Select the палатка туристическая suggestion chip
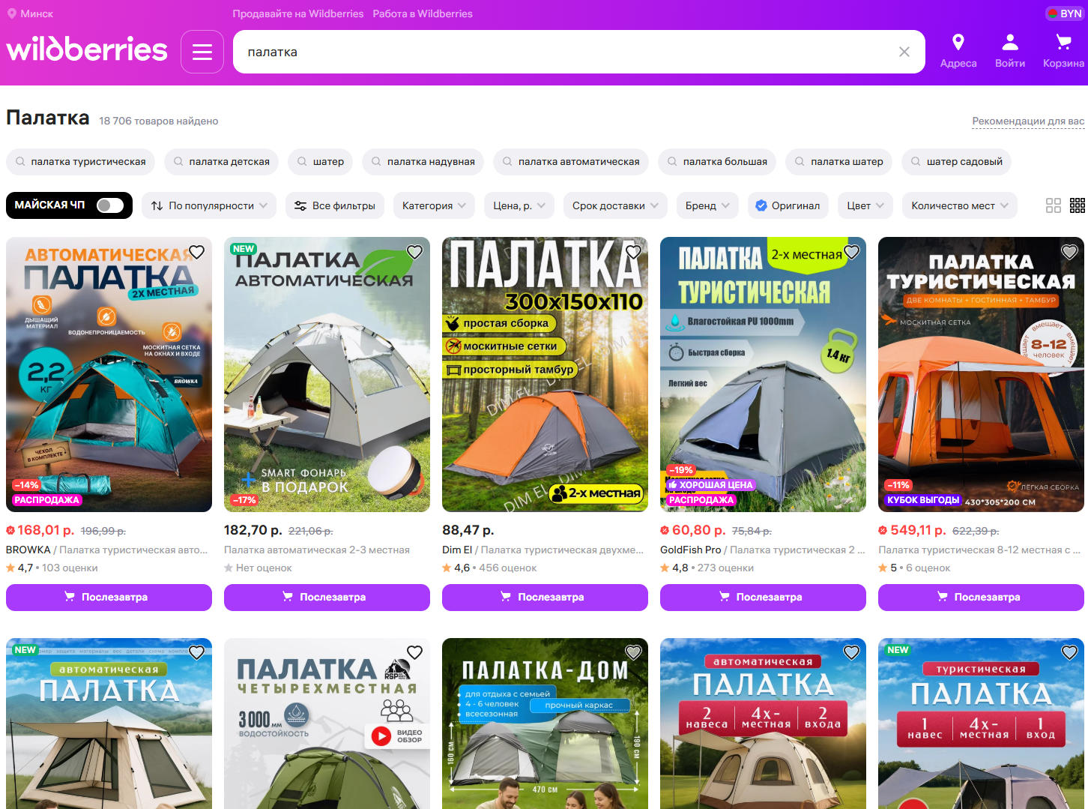The height and width of the screenshot is (809, 1088). click(81, 161)
